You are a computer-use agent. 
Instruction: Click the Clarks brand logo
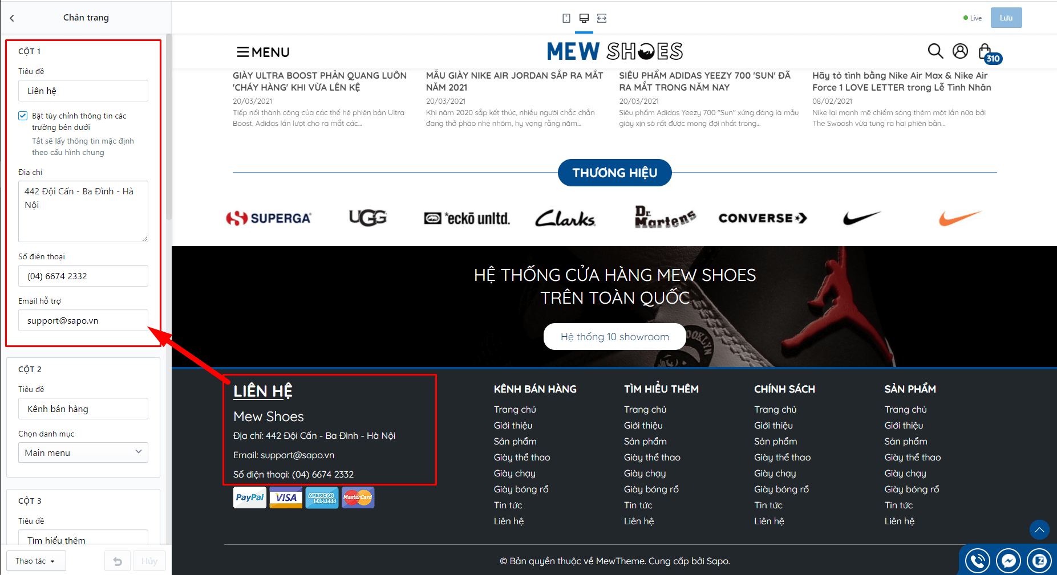click(x=565, y=218)
